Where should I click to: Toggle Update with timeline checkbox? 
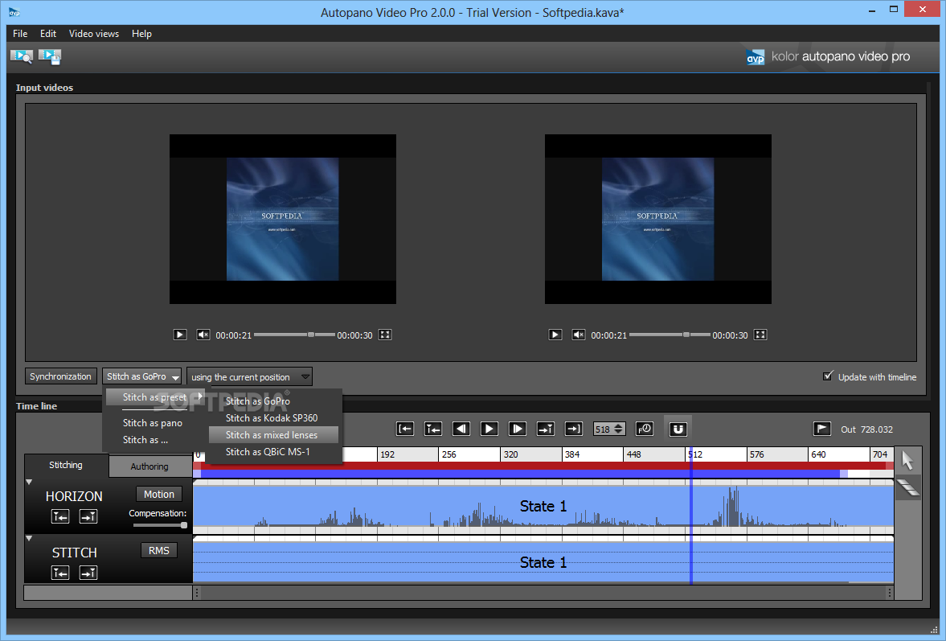point(829,376)
